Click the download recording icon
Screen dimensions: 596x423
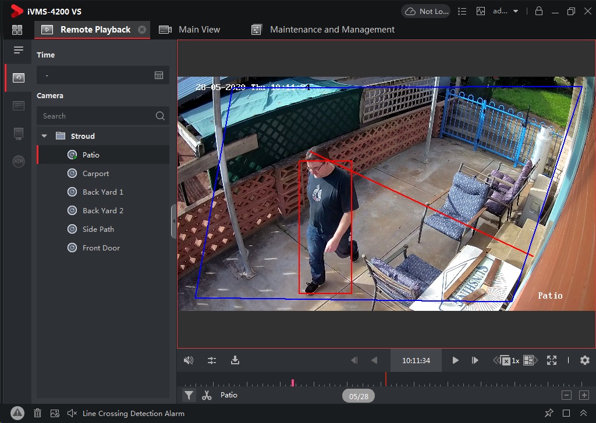235,360
